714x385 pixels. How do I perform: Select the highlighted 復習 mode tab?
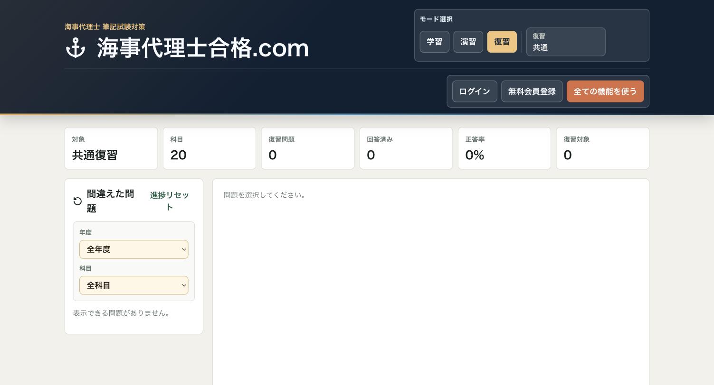point(502,42)
